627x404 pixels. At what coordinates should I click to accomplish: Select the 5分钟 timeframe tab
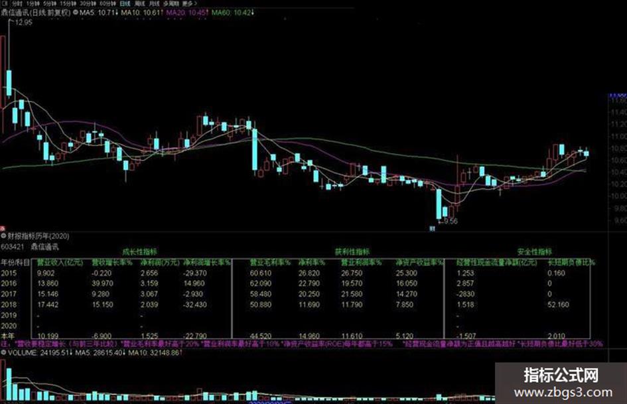(x=50, y=3)
